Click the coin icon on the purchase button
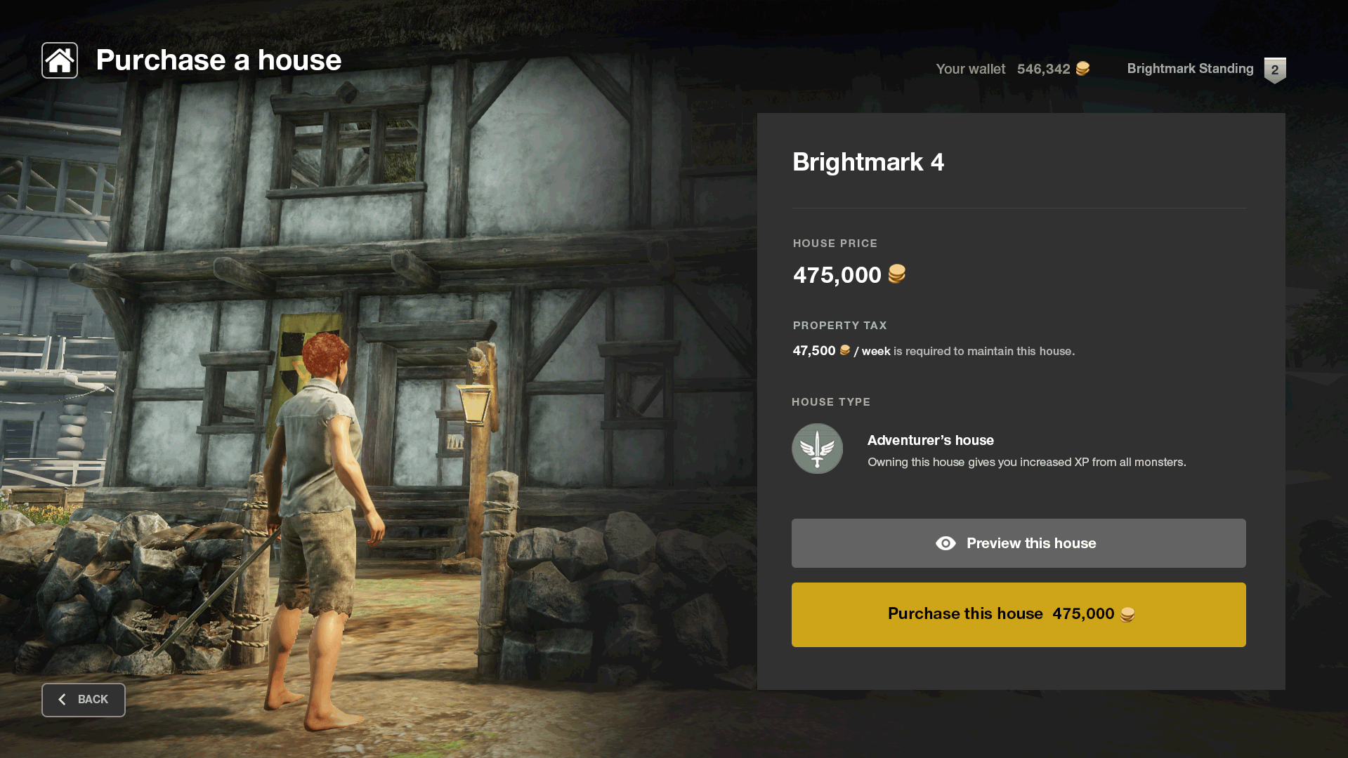The height and width of the screenshot is (758, 1348). pos(1127,615)
